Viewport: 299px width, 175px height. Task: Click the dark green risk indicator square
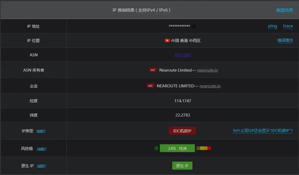tap(156, 148)
